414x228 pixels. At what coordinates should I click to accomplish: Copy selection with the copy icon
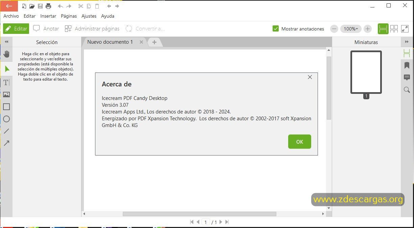click(89, 6)
